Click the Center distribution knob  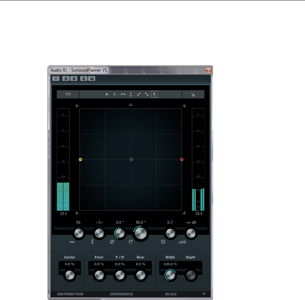click(70, 275)
